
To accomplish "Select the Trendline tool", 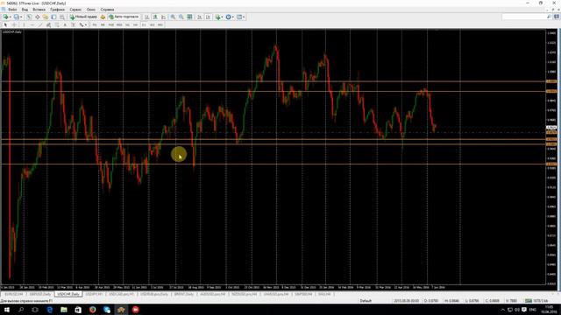I will pos(40,24).
